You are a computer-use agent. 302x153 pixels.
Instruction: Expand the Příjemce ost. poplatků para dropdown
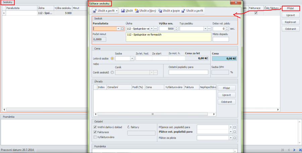[x=230, y=127]
